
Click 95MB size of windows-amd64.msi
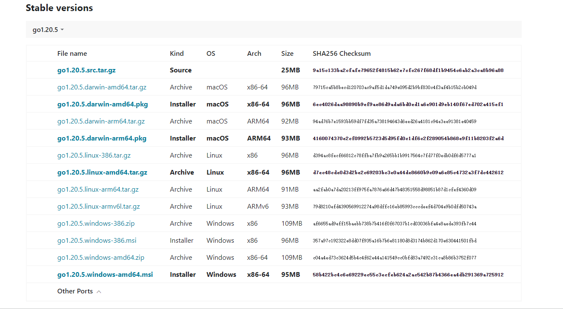tap(290, 275)
